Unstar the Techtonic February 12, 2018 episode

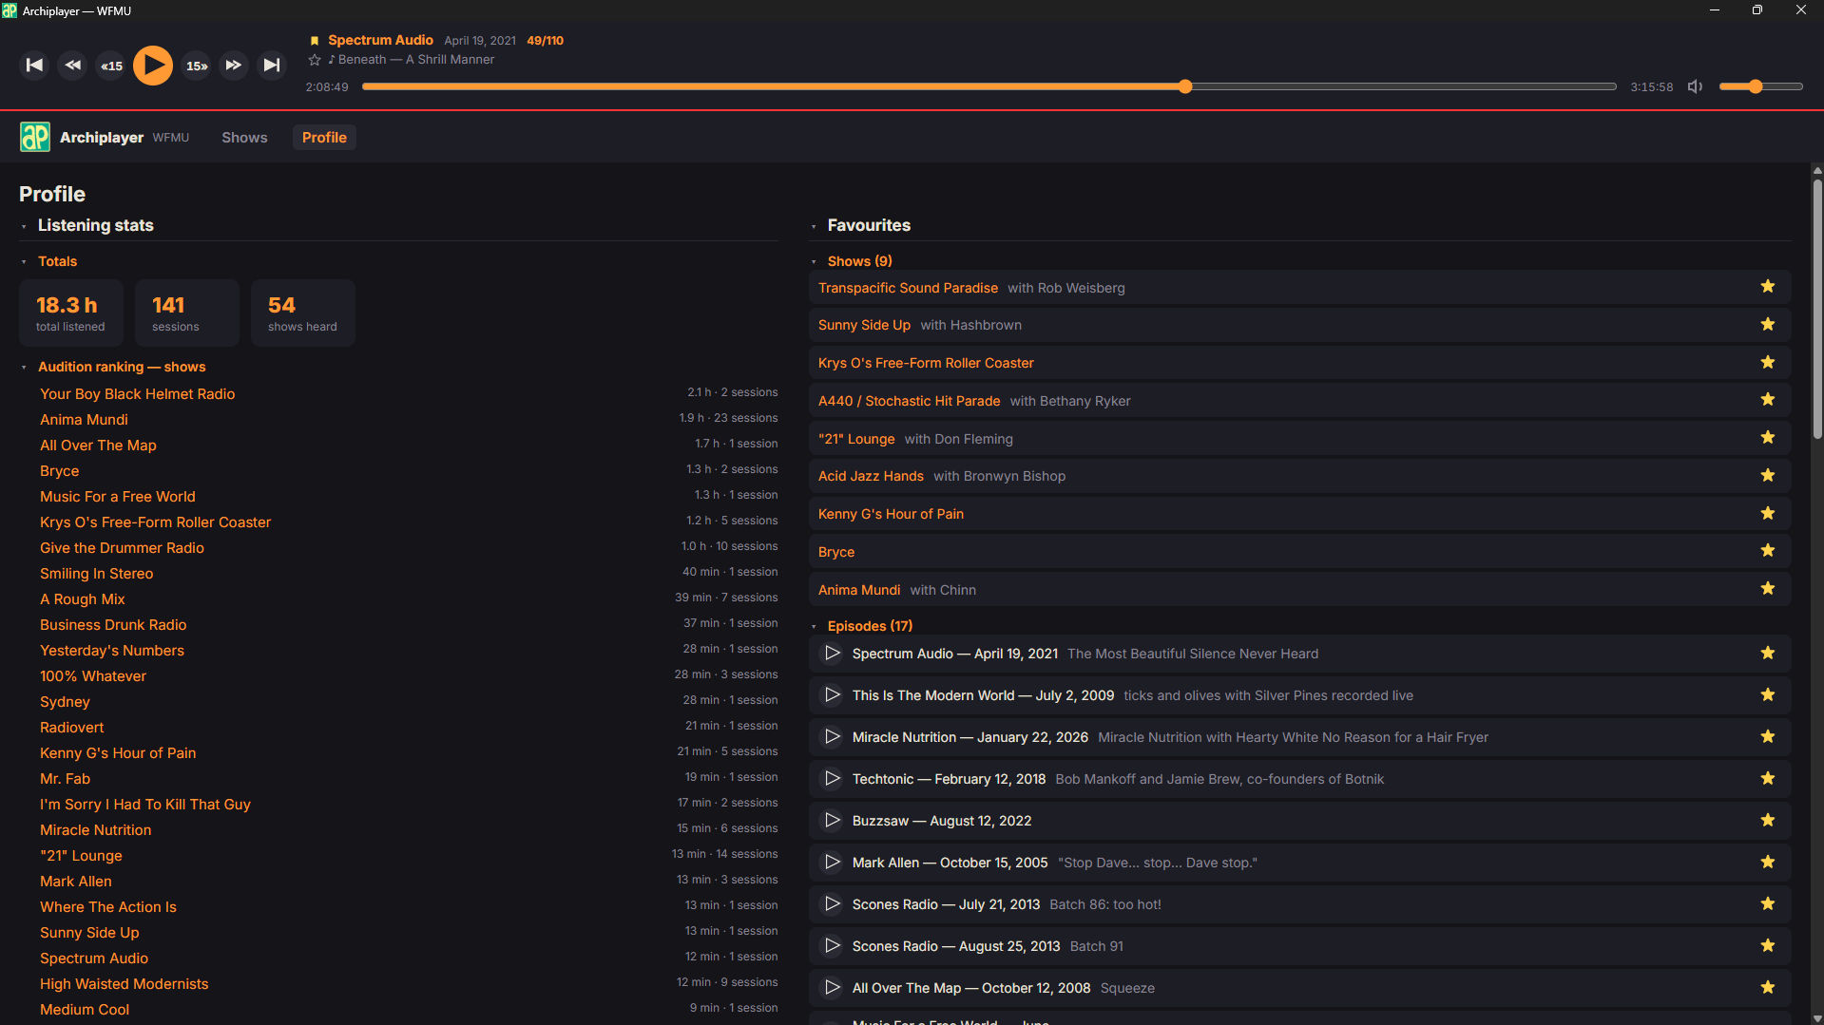click(x=1768, y=779)
